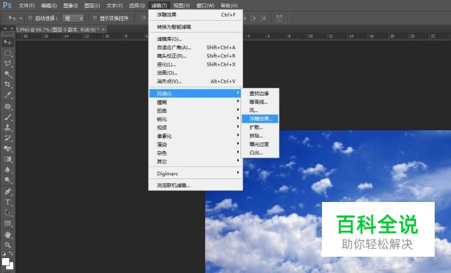Select the Brush tool
Viewport: 451px width, 273px height.
[7, 117]
